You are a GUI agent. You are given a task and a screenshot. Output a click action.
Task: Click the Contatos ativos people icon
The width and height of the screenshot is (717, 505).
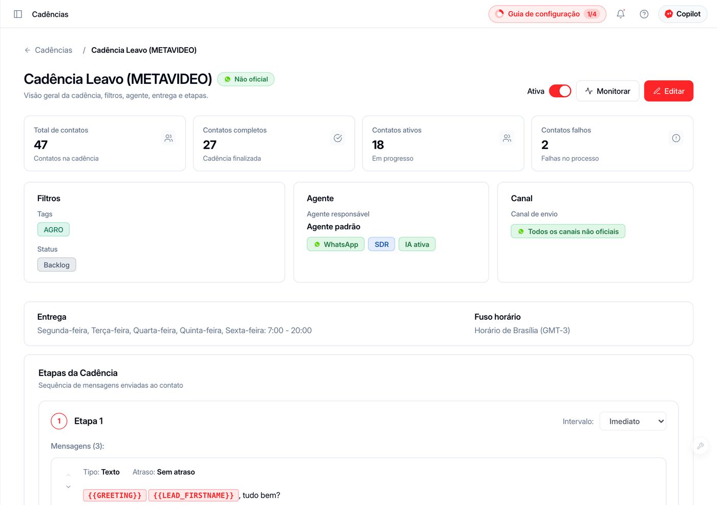(507, 138)
